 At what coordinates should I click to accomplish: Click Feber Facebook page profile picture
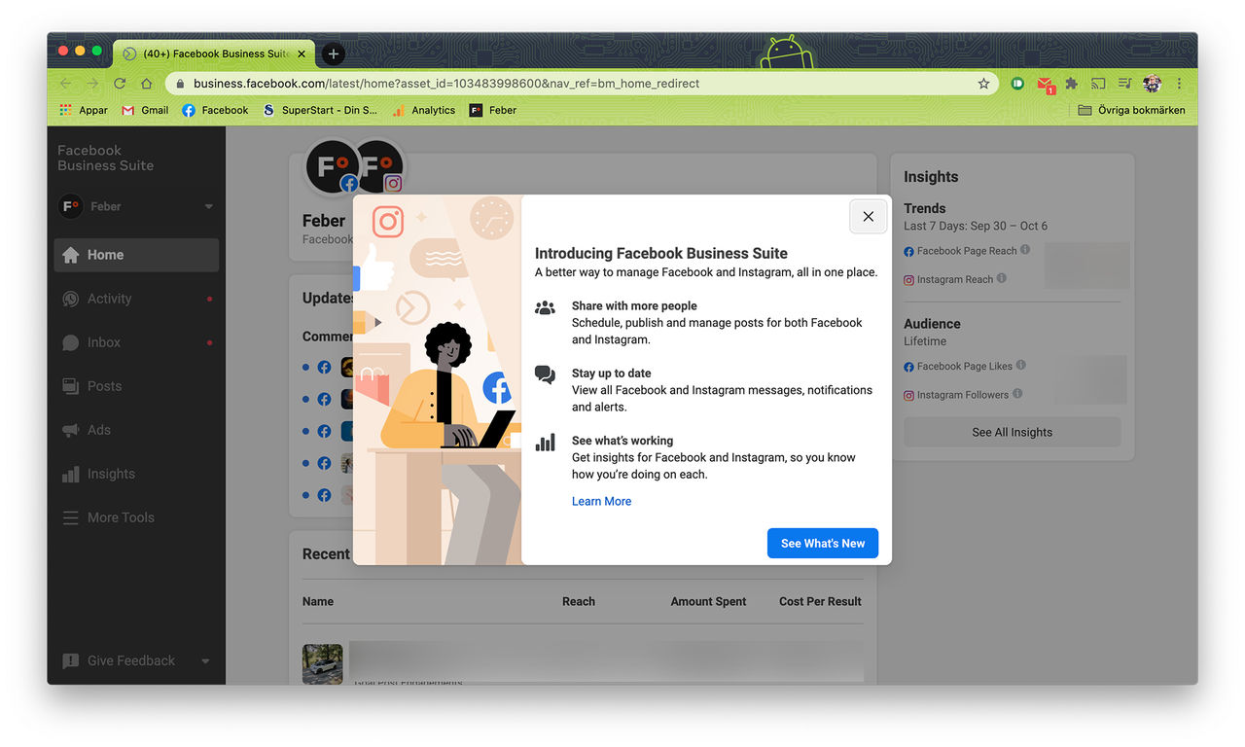pyautogui.click(x=332, y=166)
